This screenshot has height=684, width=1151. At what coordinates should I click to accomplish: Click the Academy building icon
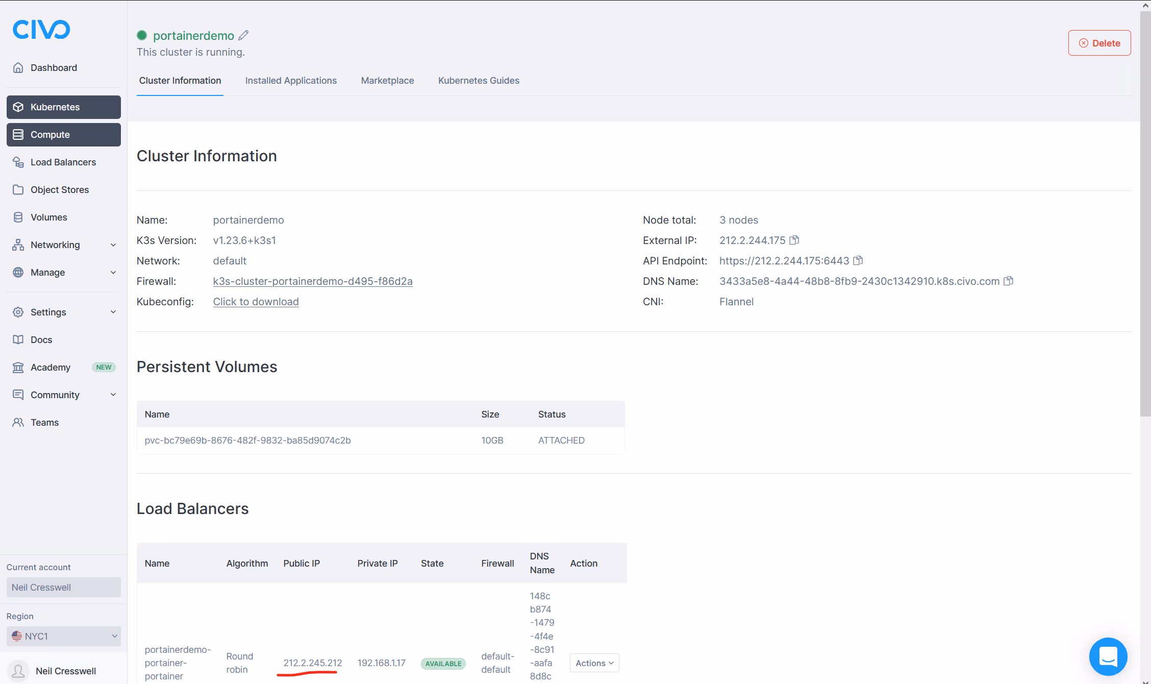(18, 367)
